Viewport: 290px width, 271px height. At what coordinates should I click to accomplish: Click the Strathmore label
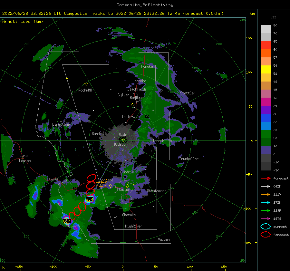157,191
